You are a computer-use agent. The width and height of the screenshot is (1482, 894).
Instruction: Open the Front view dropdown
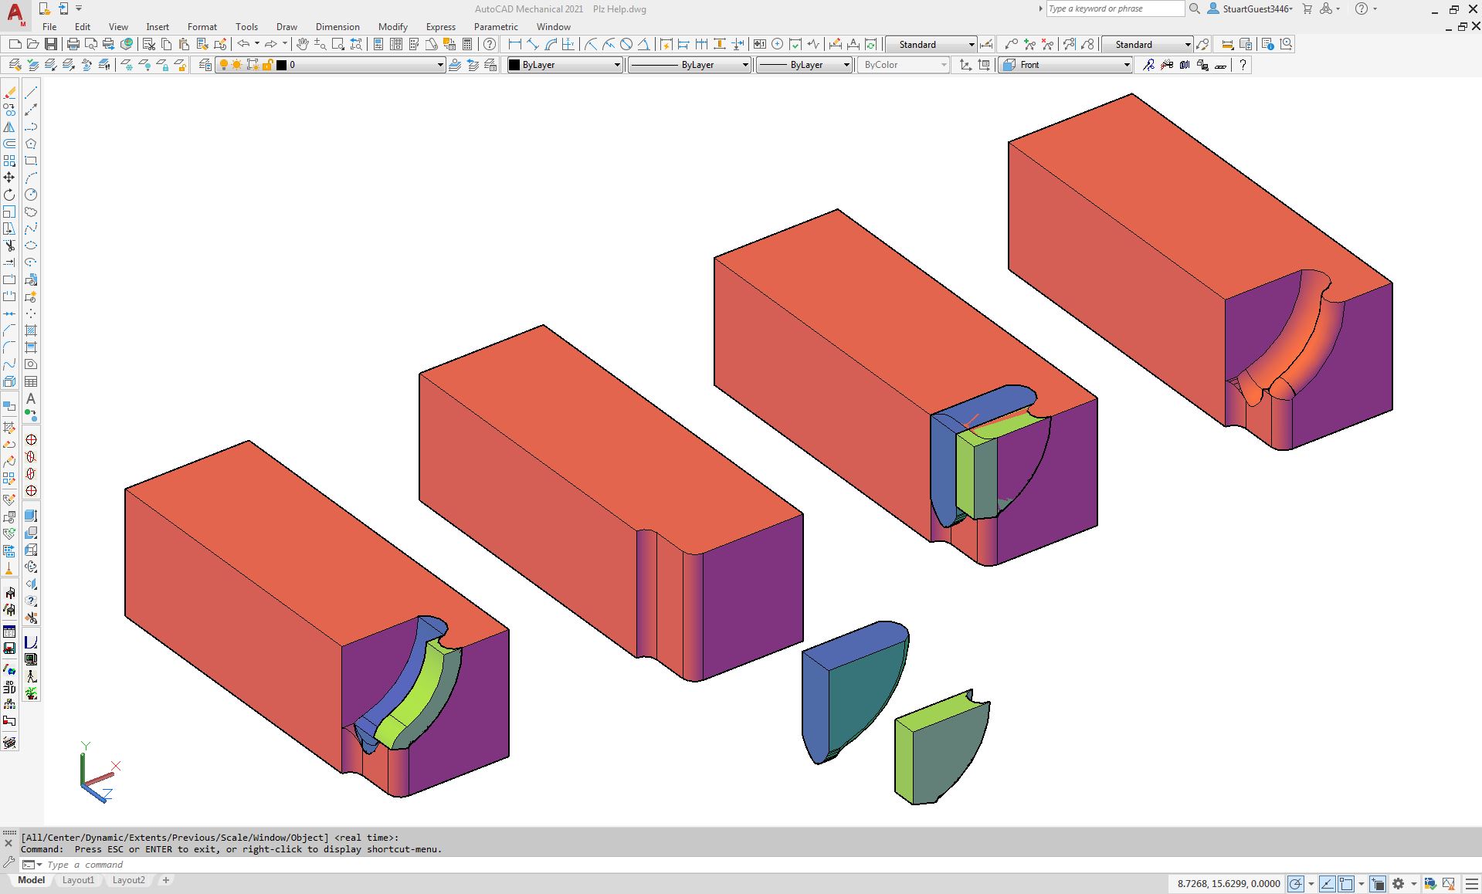click(1126, 65)
